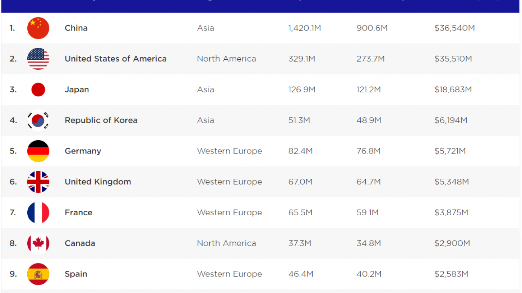Open the China country name link
This screenshot has width=522, height=293.
click(x=76, y=28)
